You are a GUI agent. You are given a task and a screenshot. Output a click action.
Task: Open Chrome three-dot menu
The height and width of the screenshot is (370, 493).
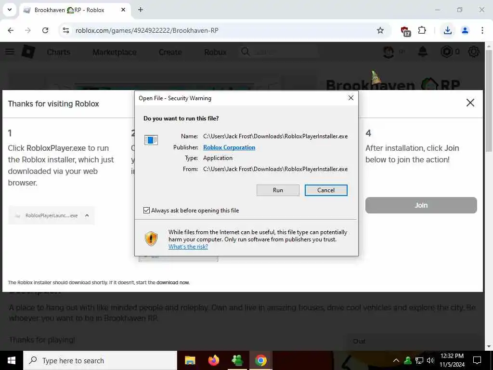point(482,30)
